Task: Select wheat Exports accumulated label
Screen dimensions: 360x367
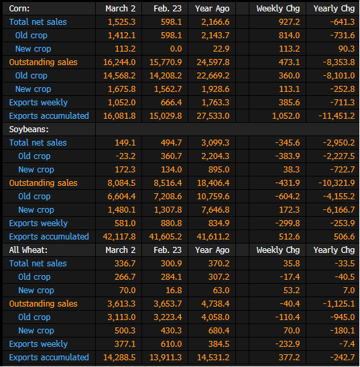Action: coord(49,358)
